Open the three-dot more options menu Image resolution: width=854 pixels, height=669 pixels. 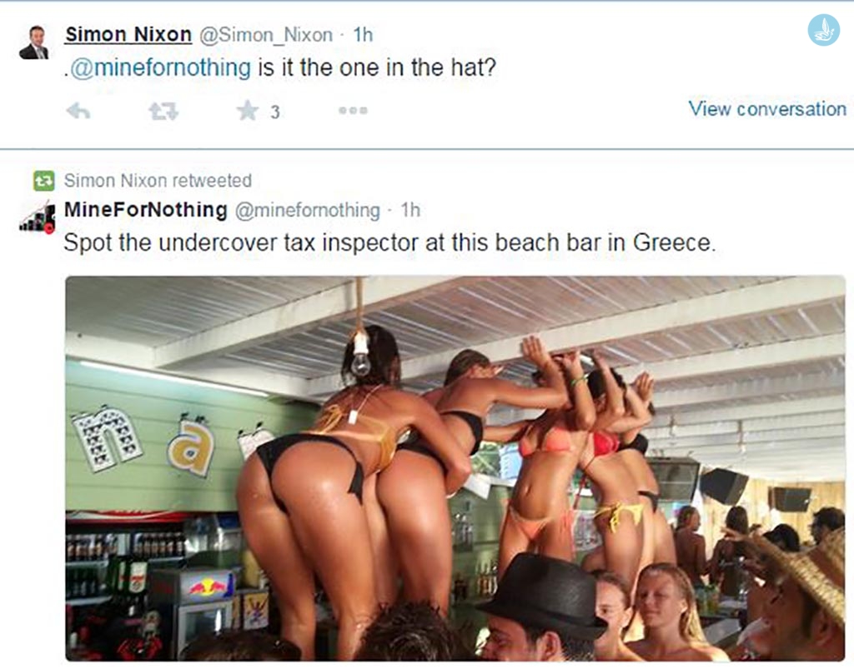coord(353,111)
